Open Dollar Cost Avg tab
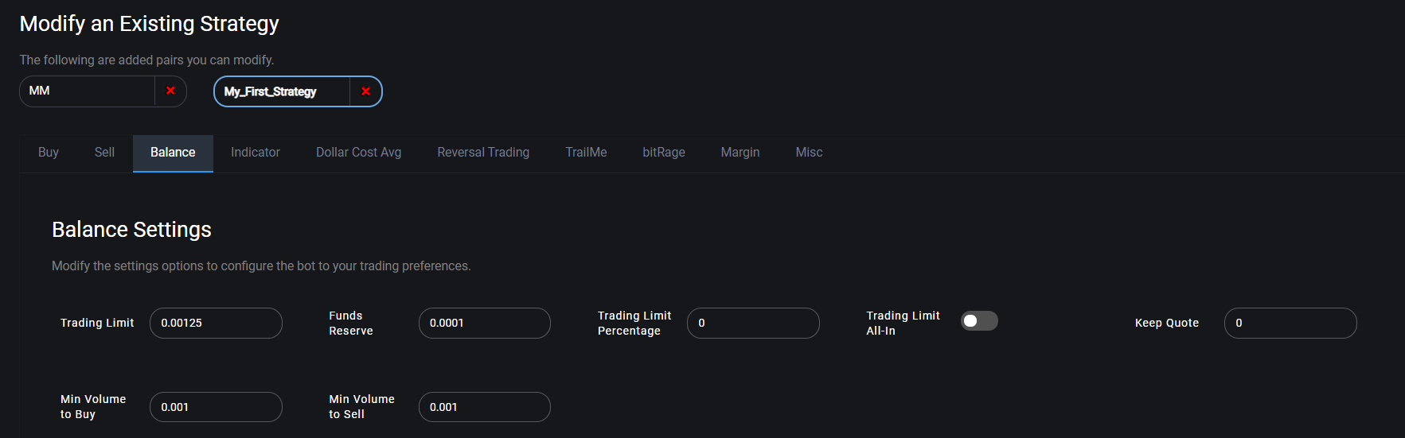This screenshot has width=1405, height=438. point(359,153)
